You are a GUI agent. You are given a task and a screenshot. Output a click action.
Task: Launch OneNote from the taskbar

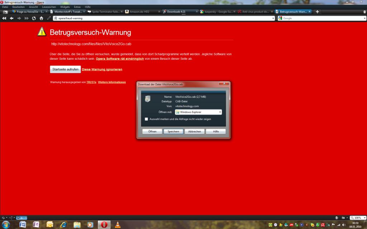[x=36, y=225]
